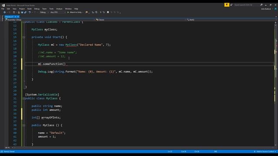
Task: Open the View menu
Action: tap(14, 9)
